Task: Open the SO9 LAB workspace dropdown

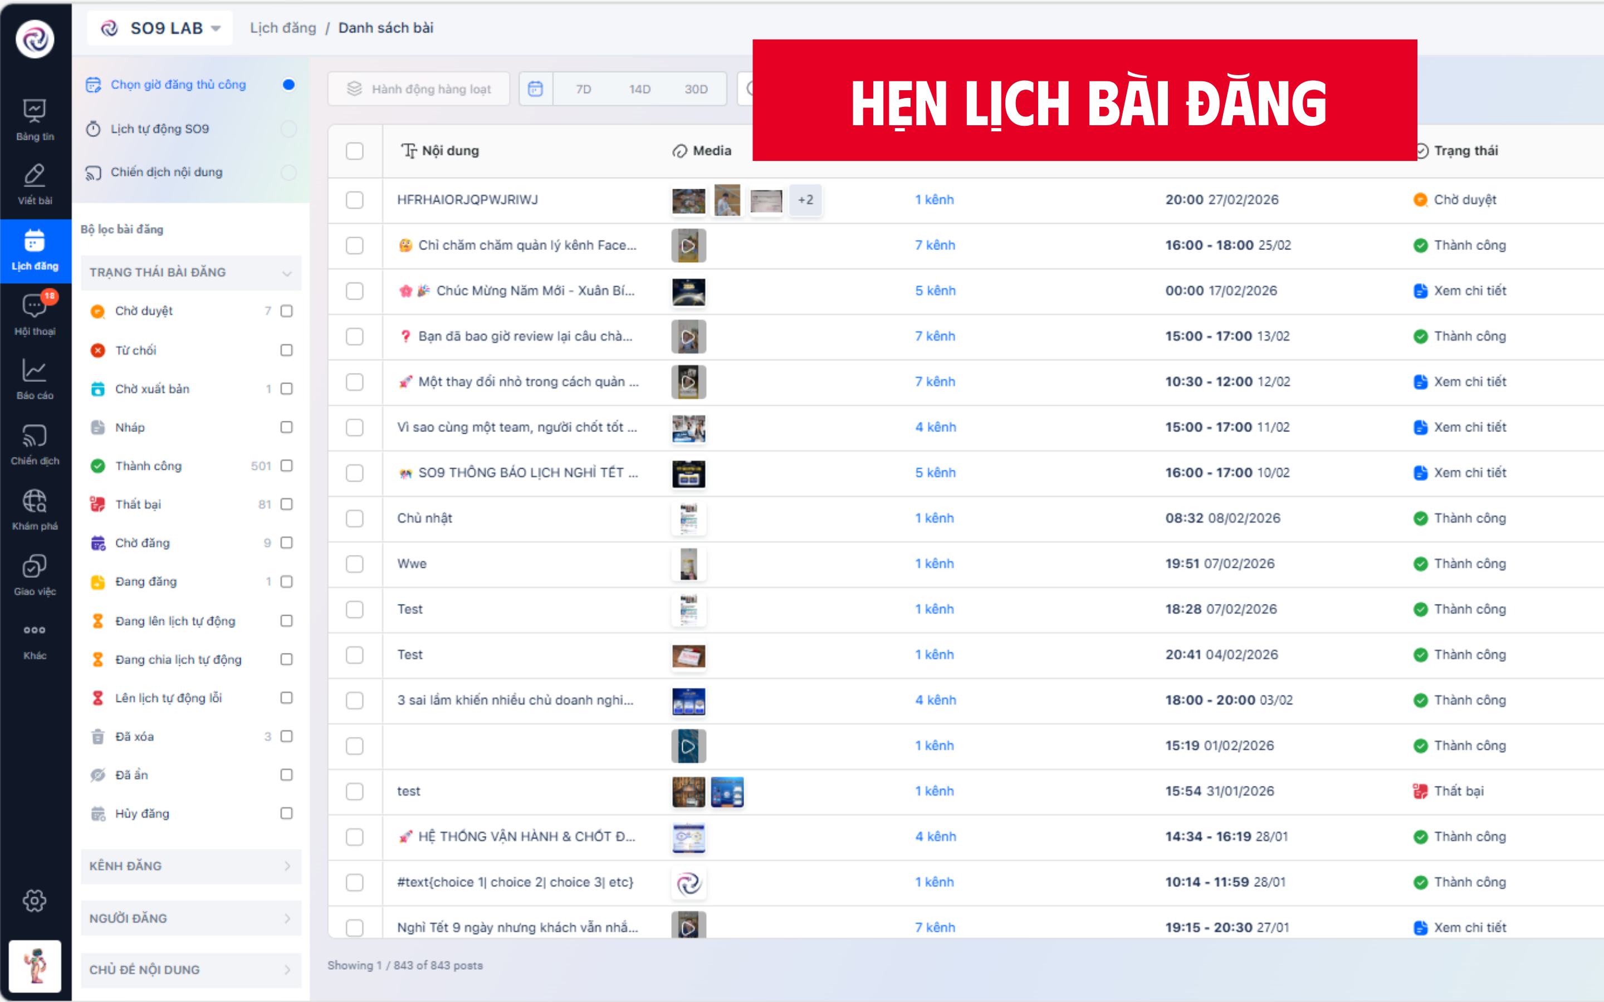Action: 160,28
